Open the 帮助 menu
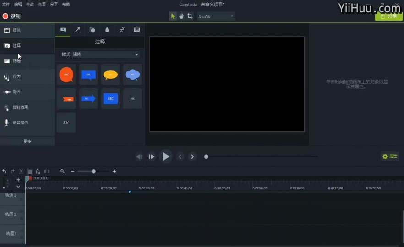This screenshot has width=404, height=247. click(66, 5)
